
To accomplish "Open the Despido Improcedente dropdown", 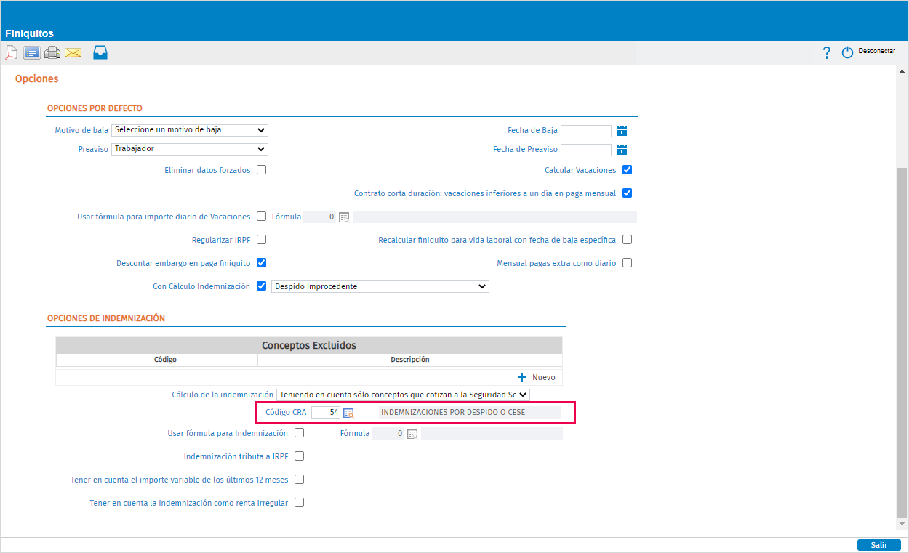I will [380, 287].
